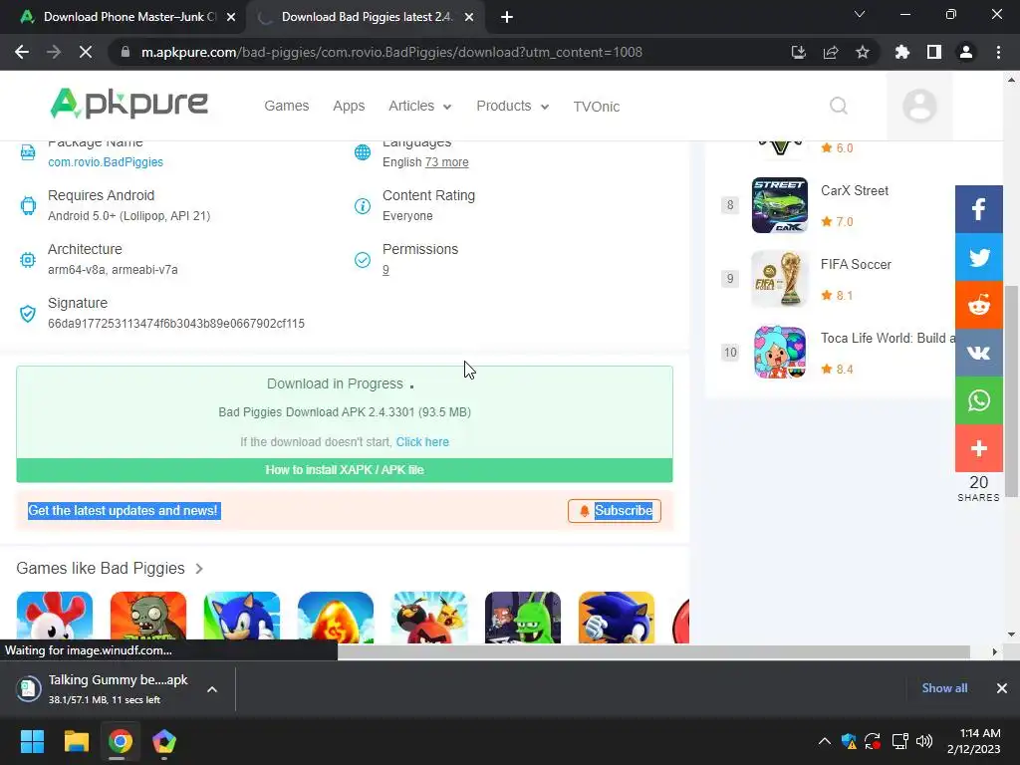
Task: Click the Toca Life World title
Action: coord(888,338)
